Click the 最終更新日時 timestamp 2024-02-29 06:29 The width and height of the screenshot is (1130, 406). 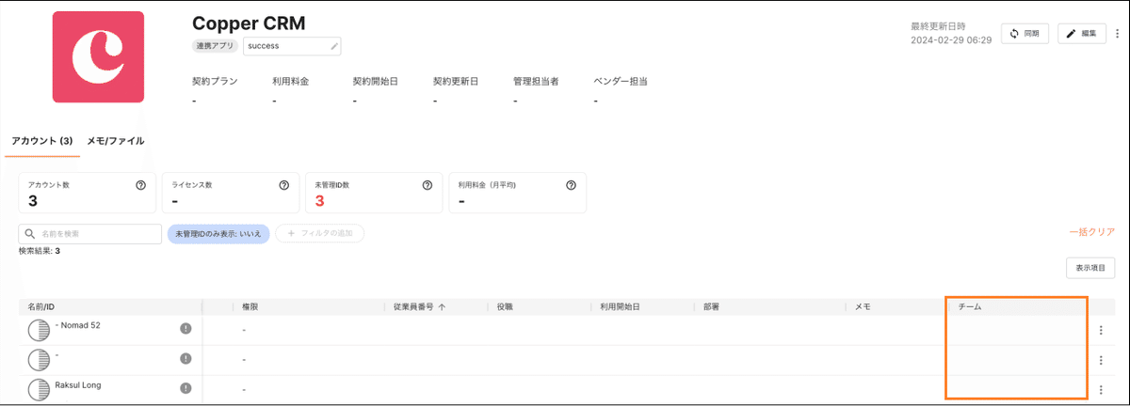click(x=951, y=40)
